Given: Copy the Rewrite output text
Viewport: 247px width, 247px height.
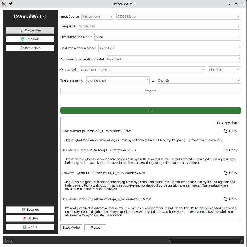Looking at the screenshot, I should point(230,173).
